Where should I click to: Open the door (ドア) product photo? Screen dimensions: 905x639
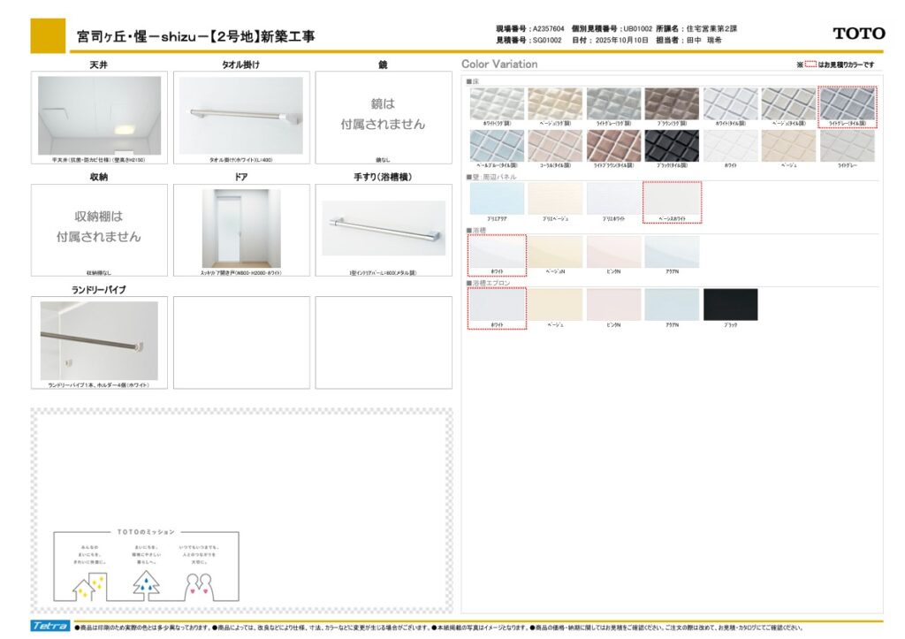click(x=241, y=228)
